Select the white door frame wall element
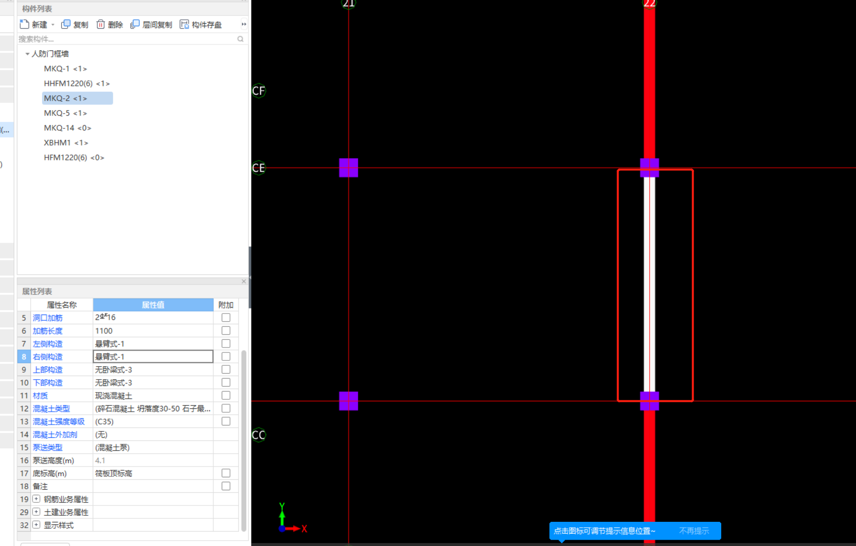Screen dimensions: 856x546 [x=650, y=284]
